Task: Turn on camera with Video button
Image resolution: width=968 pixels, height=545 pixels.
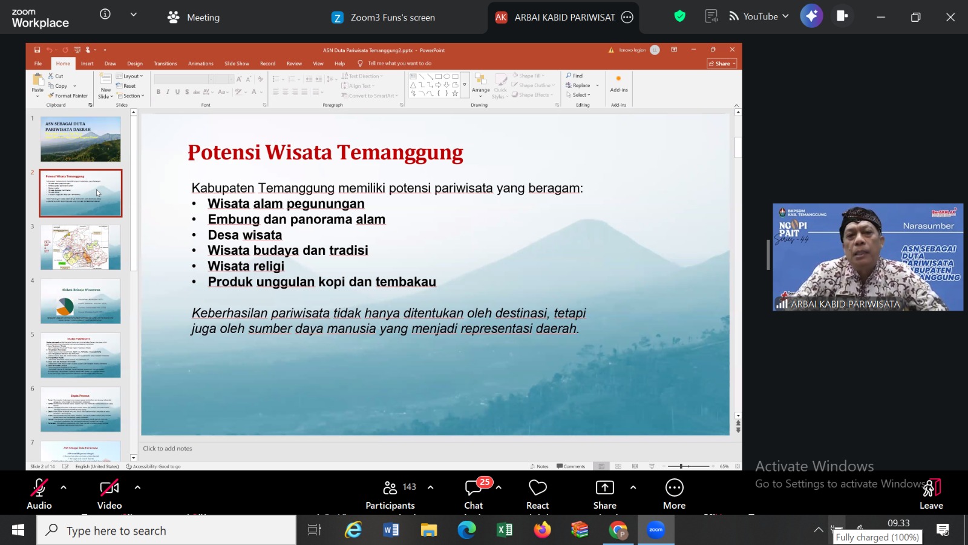Action: (110, 494)
